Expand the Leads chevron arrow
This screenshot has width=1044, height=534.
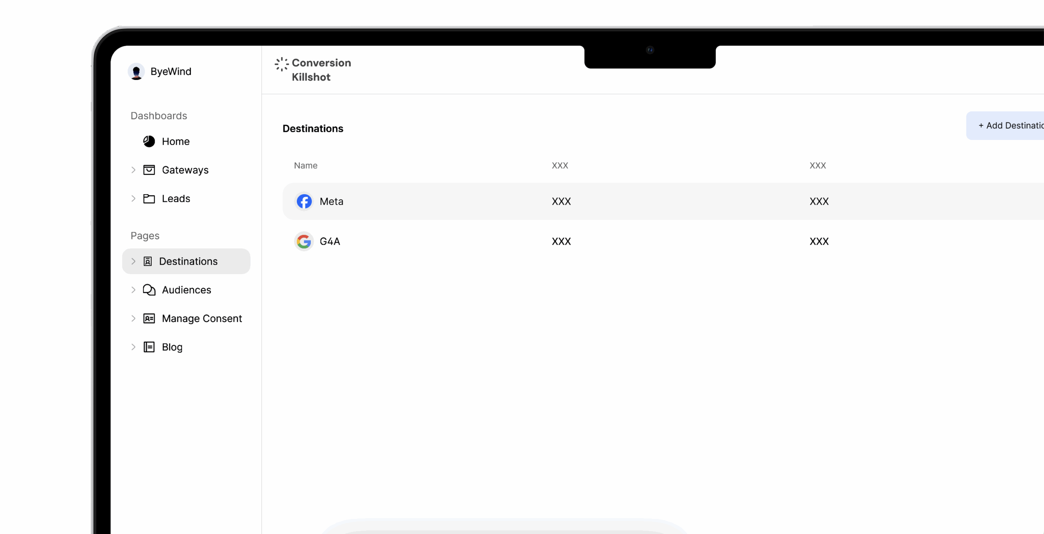coord(133,199)
